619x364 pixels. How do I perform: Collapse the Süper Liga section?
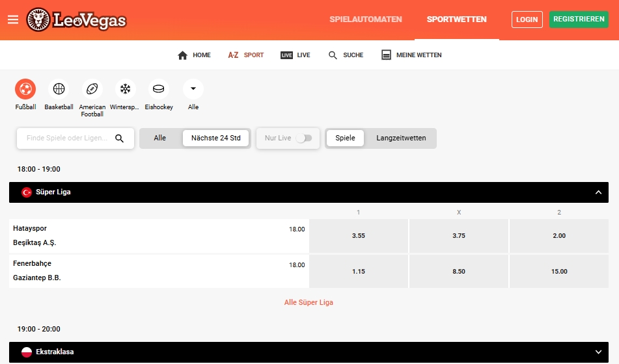pos(598,192)
